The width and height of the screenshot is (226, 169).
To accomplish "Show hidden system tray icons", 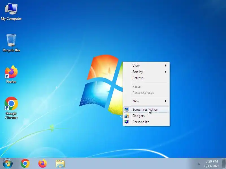I will click(x=199, y=164).
